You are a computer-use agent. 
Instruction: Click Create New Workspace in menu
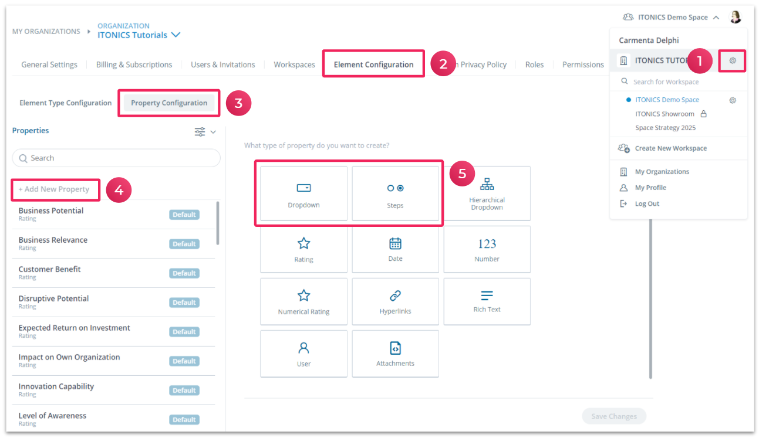tap(670, 148)
